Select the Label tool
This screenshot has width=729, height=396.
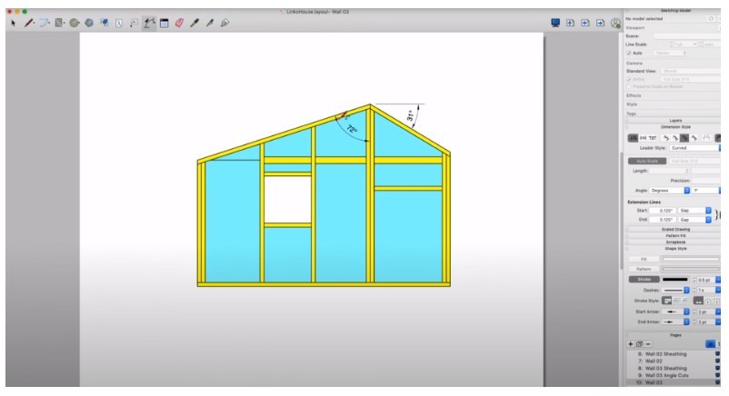134,23
